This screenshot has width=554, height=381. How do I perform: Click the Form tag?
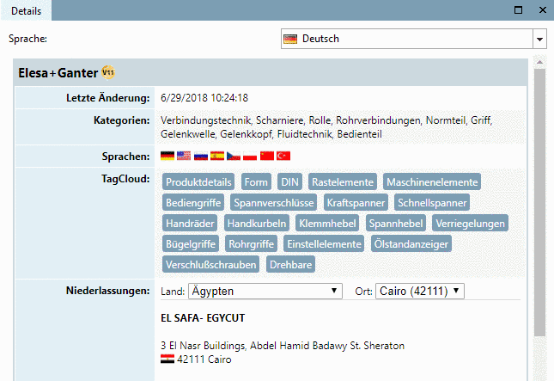coord(256,181)
